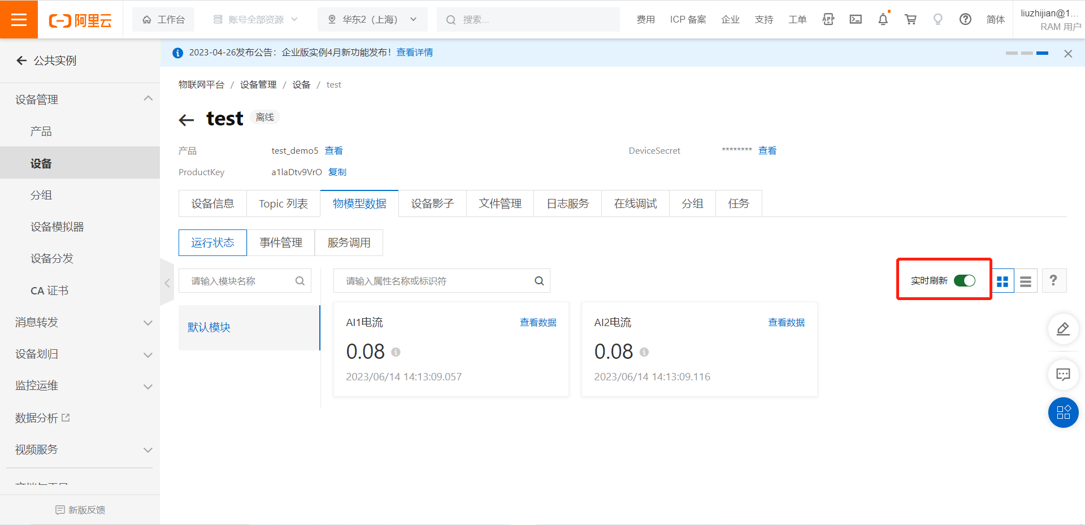Viewport: 1085px width, 525px height.
Task: Toggle the 实时刷新 switch
Action: (965, 280)
